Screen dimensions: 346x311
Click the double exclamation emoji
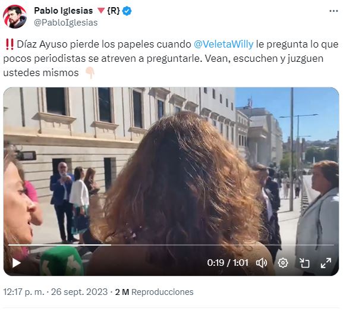tap(10, 44)
